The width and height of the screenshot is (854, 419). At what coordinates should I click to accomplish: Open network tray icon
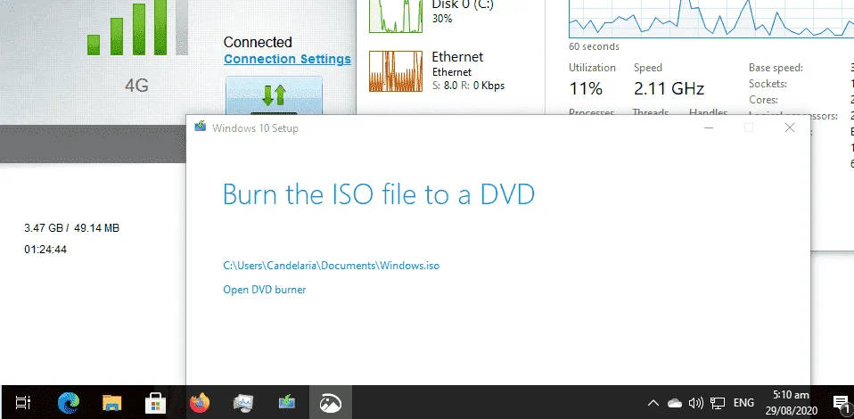[718, 403]
